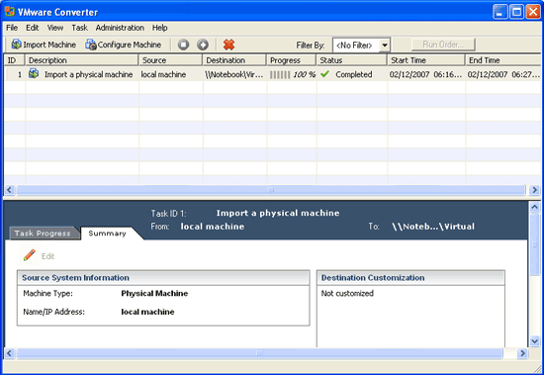Sort tasks by Start Time column
This screenshot has height=375, width=544.
point(426,60)
